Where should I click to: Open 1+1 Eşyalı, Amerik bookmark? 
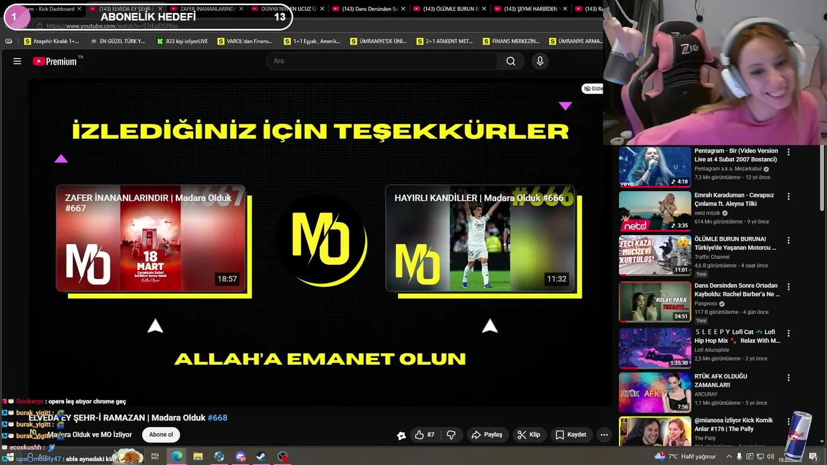click(x=312, y=41)
